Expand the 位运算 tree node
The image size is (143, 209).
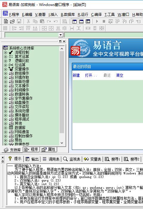pyautogui.click(x=5, y=65)
